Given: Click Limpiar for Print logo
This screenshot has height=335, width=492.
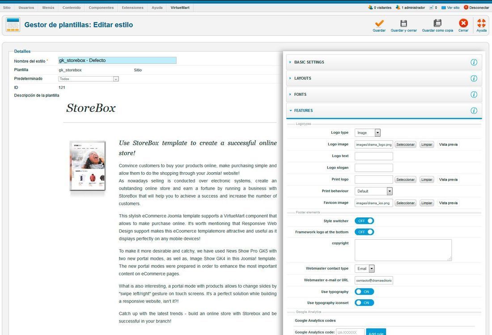Looking at the screenshot, I should [x=427, y=179].
